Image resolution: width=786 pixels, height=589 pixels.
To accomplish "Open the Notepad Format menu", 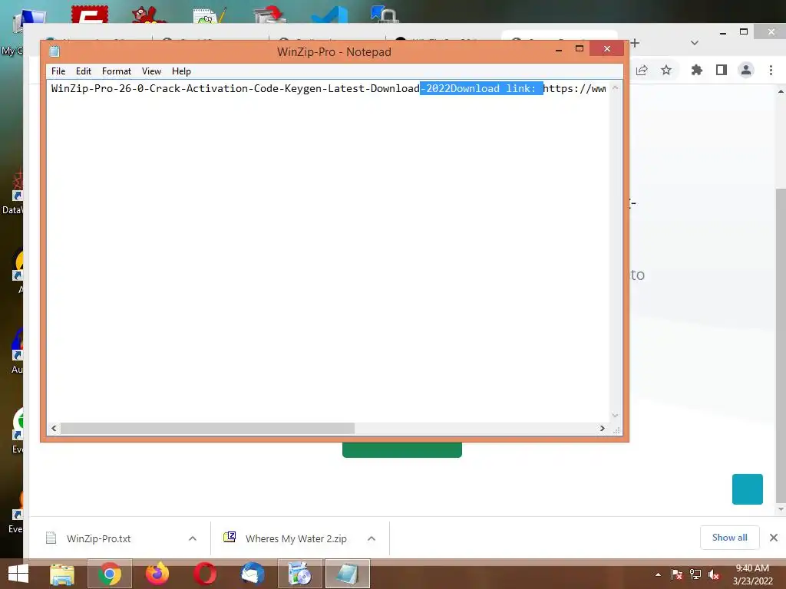I will coord(117,71).
